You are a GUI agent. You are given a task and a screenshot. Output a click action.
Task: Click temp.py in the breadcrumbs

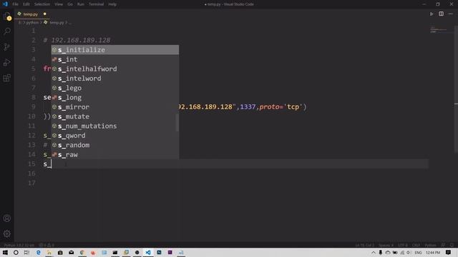57,22
